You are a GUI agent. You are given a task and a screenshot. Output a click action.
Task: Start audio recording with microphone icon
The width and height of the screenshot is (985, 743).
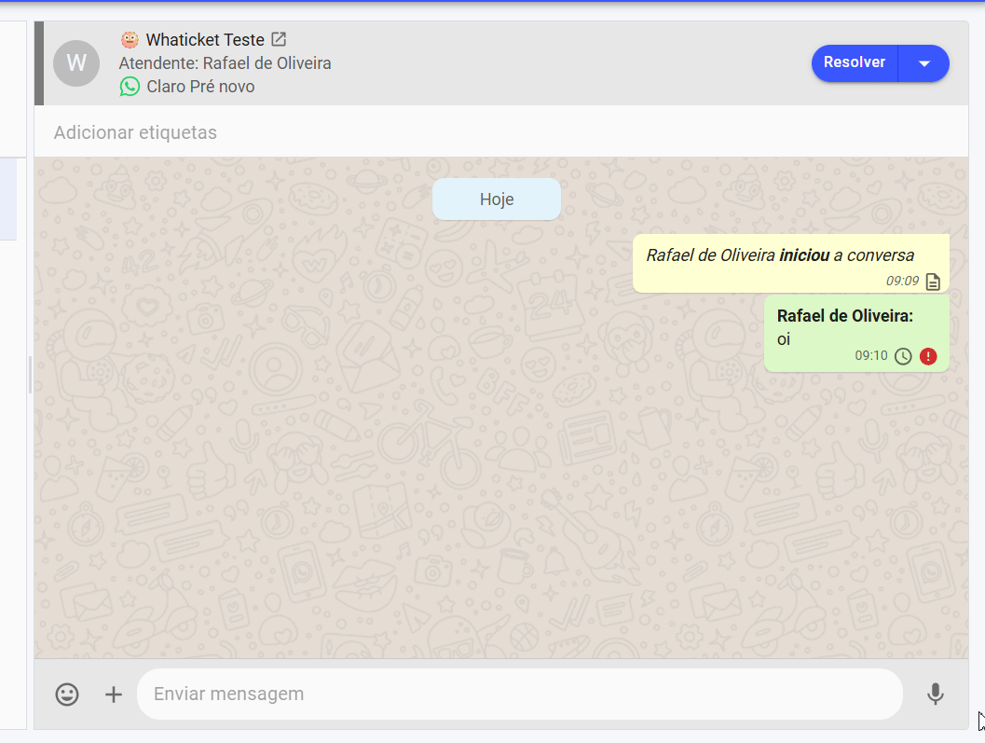coord(936,694)
